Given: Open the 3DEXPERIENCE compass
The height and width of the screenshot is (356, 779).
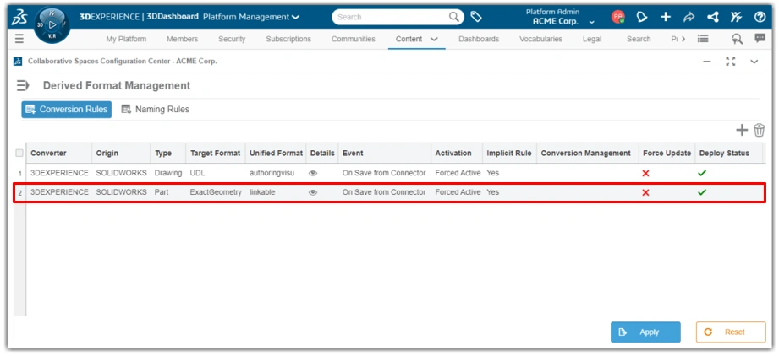Looking at the screenshot, I should [52, 24].
